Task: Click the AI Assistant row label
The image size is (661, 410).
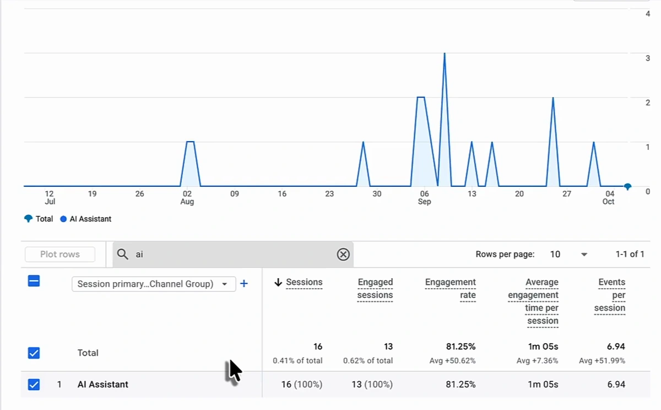Action: [x=103, y=384]
